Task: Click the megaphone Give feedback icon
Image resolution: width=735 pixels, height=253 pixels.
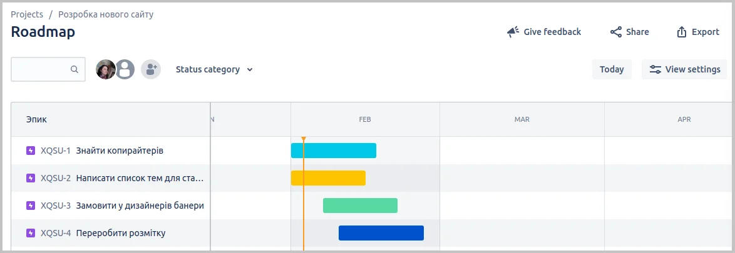Action: 513,32
